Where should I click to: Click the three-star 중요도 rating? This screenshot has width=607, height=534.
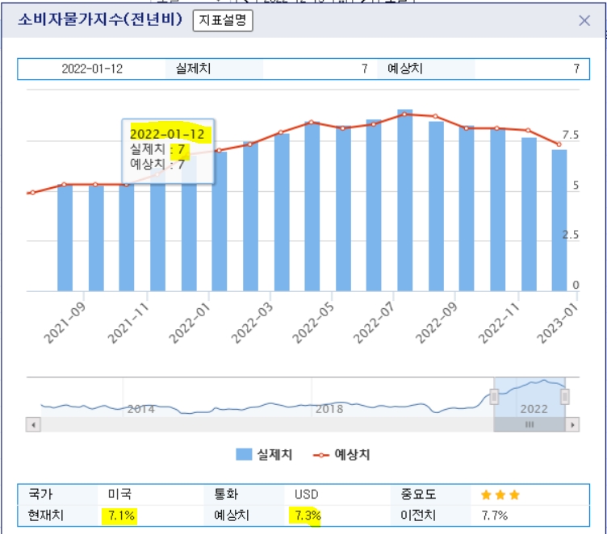click(x=500, y=494)
